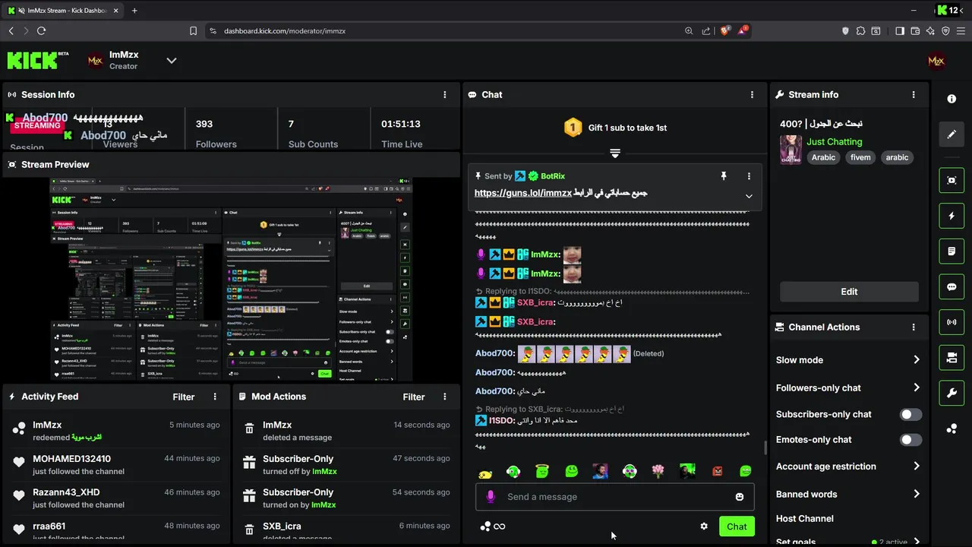Click SXB_icra in Mod Actions
The width and height of the screenshot is (972, 547).
pos(282,526)
